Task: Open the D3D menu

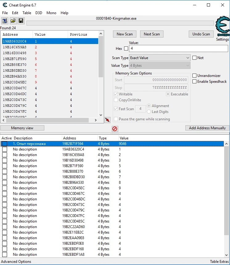Action: [x=39, y=13]
